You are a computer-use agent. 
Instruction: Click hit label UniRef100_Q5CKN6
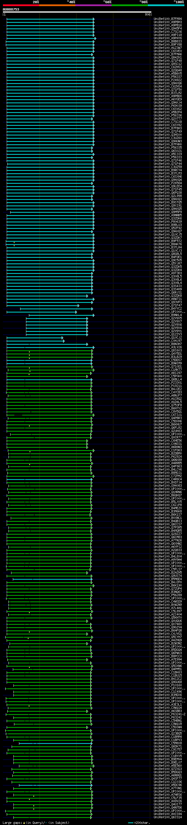click(x=168, y=666)
